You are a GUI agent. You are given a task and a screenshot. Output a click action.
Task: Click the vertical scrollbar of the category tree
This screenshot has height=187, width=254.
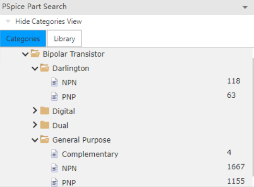(253, 117)
